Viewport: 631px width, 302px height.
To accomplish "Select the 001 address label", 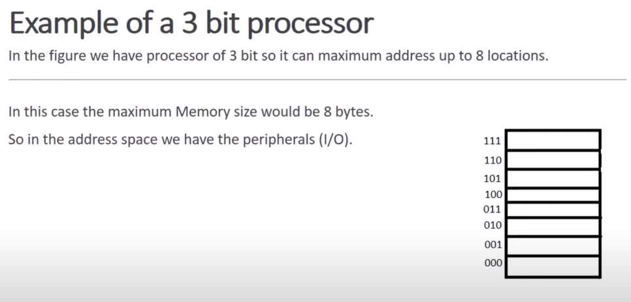I will click(x=493, y=245).
